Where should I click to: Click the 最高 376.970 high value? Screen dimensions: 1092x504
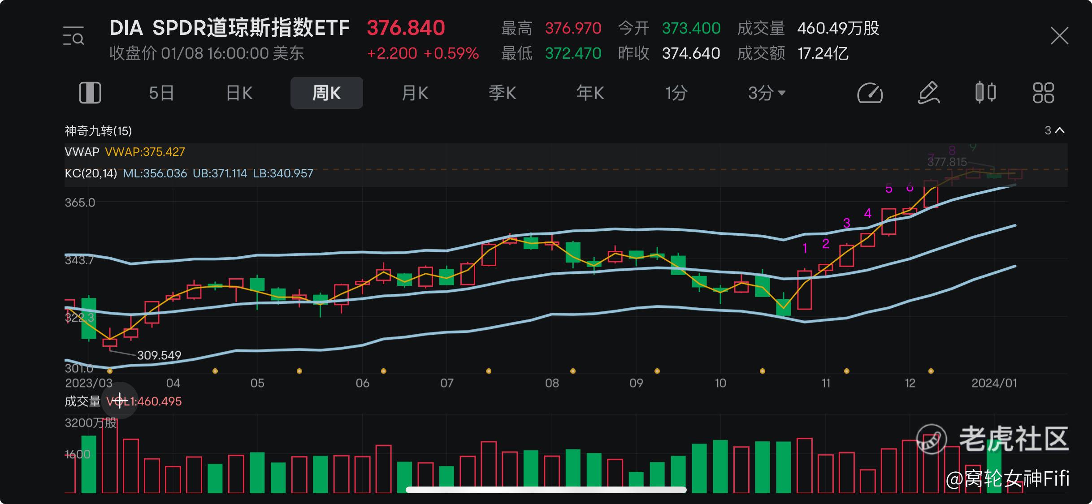click(x=551, y=28)
